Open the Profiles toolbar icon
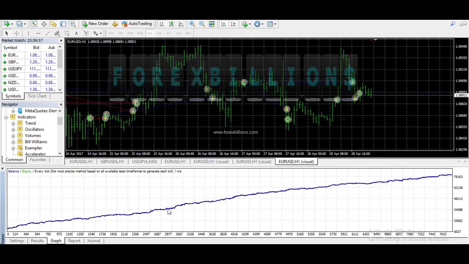 coord(19,24)
